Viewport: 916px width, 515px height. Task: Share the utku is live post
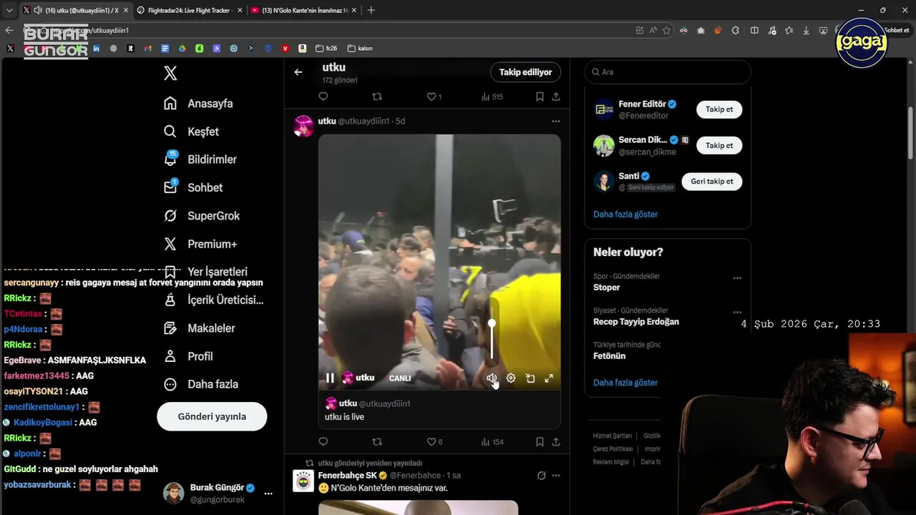click(556, 442)
